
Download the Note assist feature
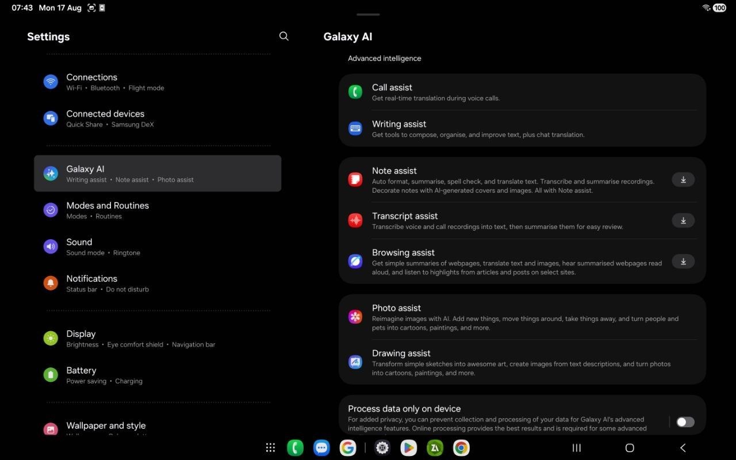point(683,179)
